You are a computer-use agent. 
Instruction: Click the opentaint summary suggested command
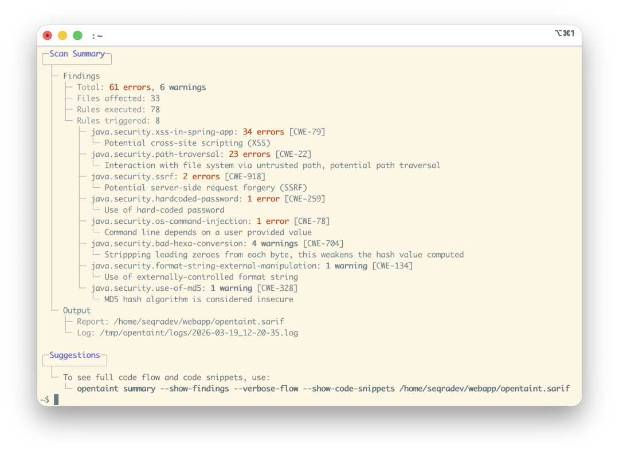pos(323,389)
